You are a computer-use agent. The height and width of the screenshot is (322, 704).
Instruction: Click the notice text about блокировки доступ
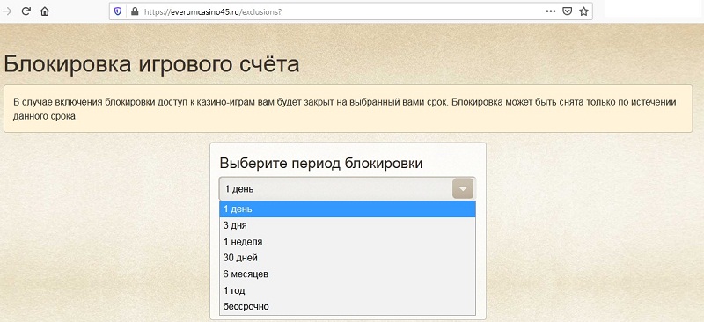coord(344,109)
